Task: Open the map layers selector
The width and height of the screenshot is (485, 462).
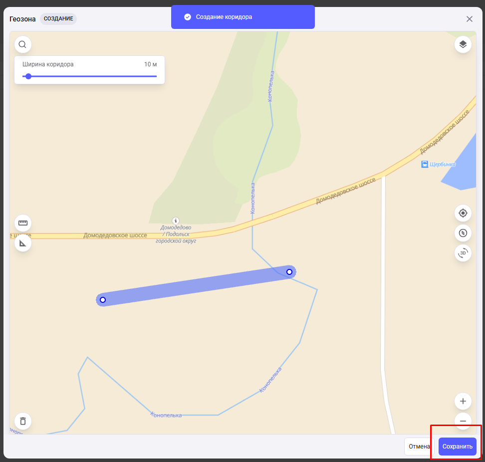Action: pos(463,44)
